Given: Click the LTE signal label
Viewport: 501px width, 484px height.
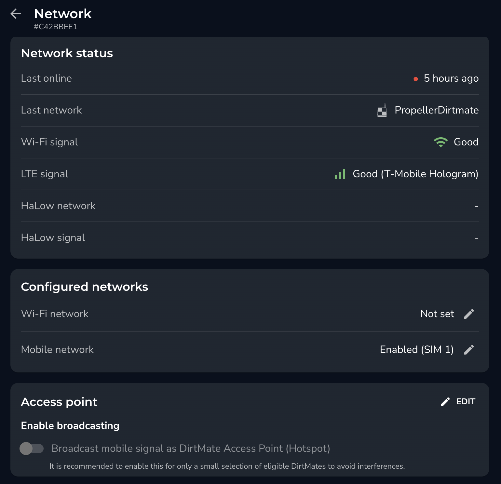Looking at the screenshot, I should (x=45, y=174).
